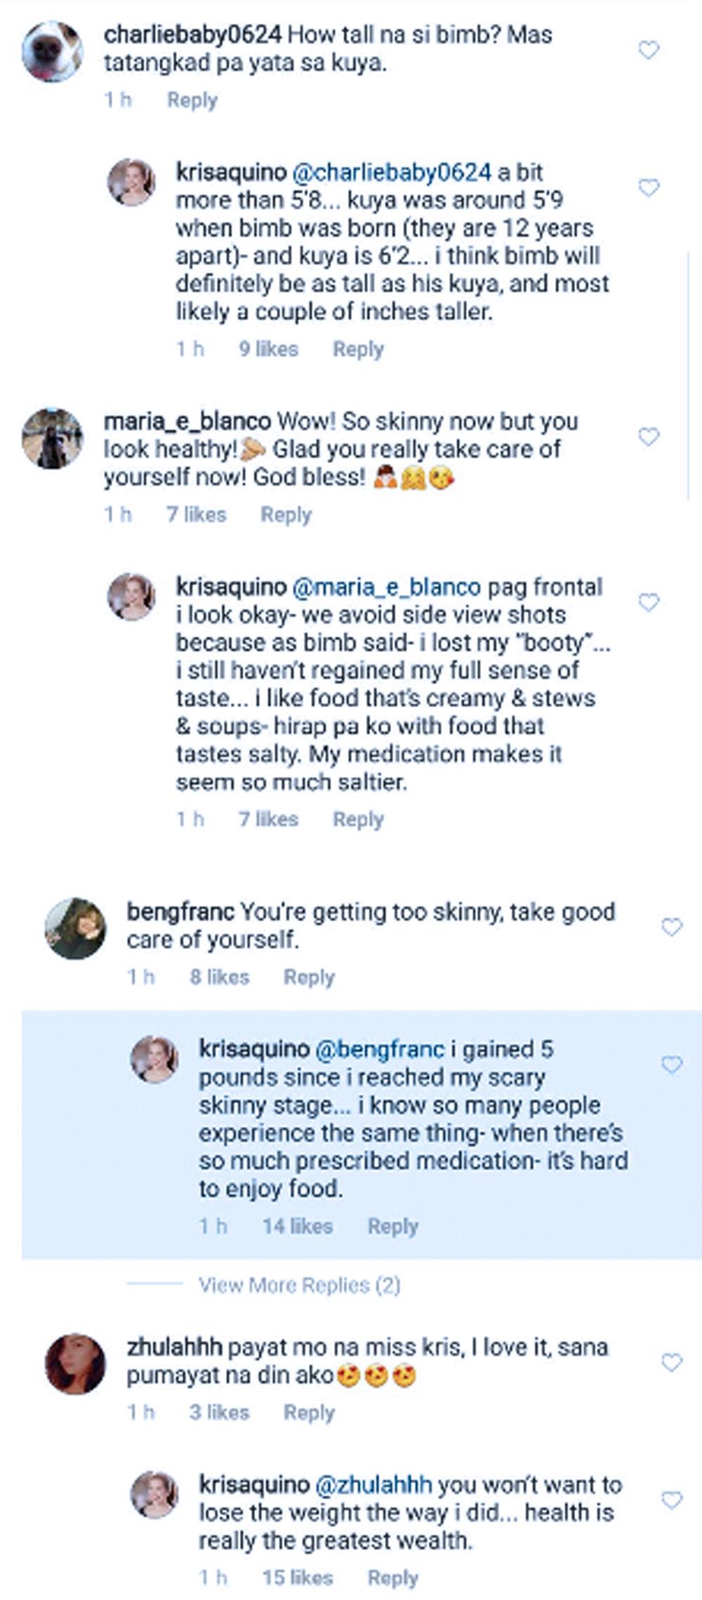Screen dimensions: 702x1600
Task: Open @bengfranc mention in highlighted reply
Action: pyautogui.click(x=380, y=1049)
